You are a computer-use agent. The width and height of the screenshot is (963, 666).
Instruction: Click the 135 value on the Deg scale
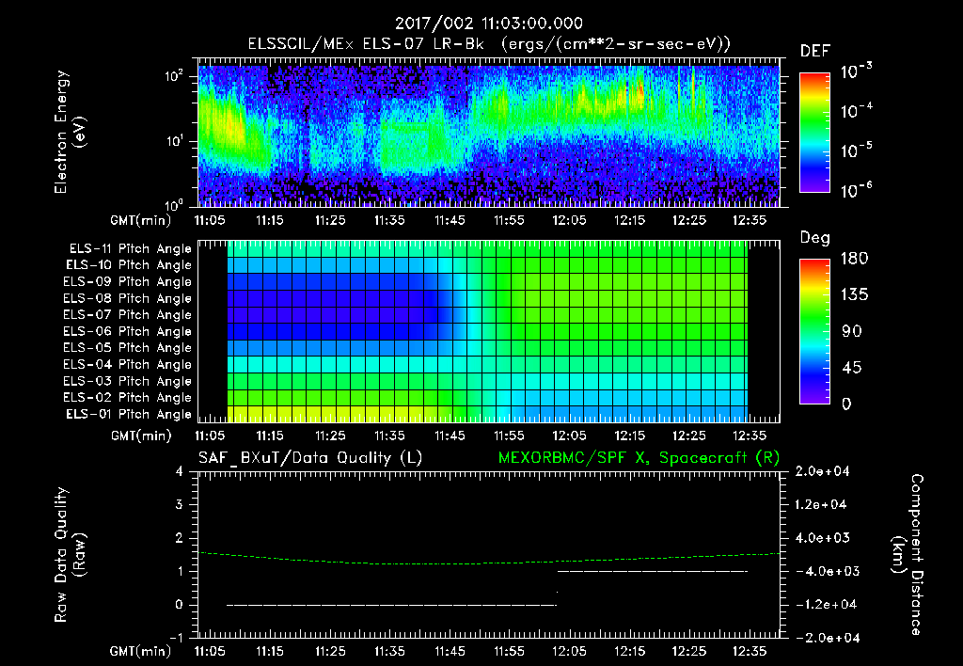(854, 295)
